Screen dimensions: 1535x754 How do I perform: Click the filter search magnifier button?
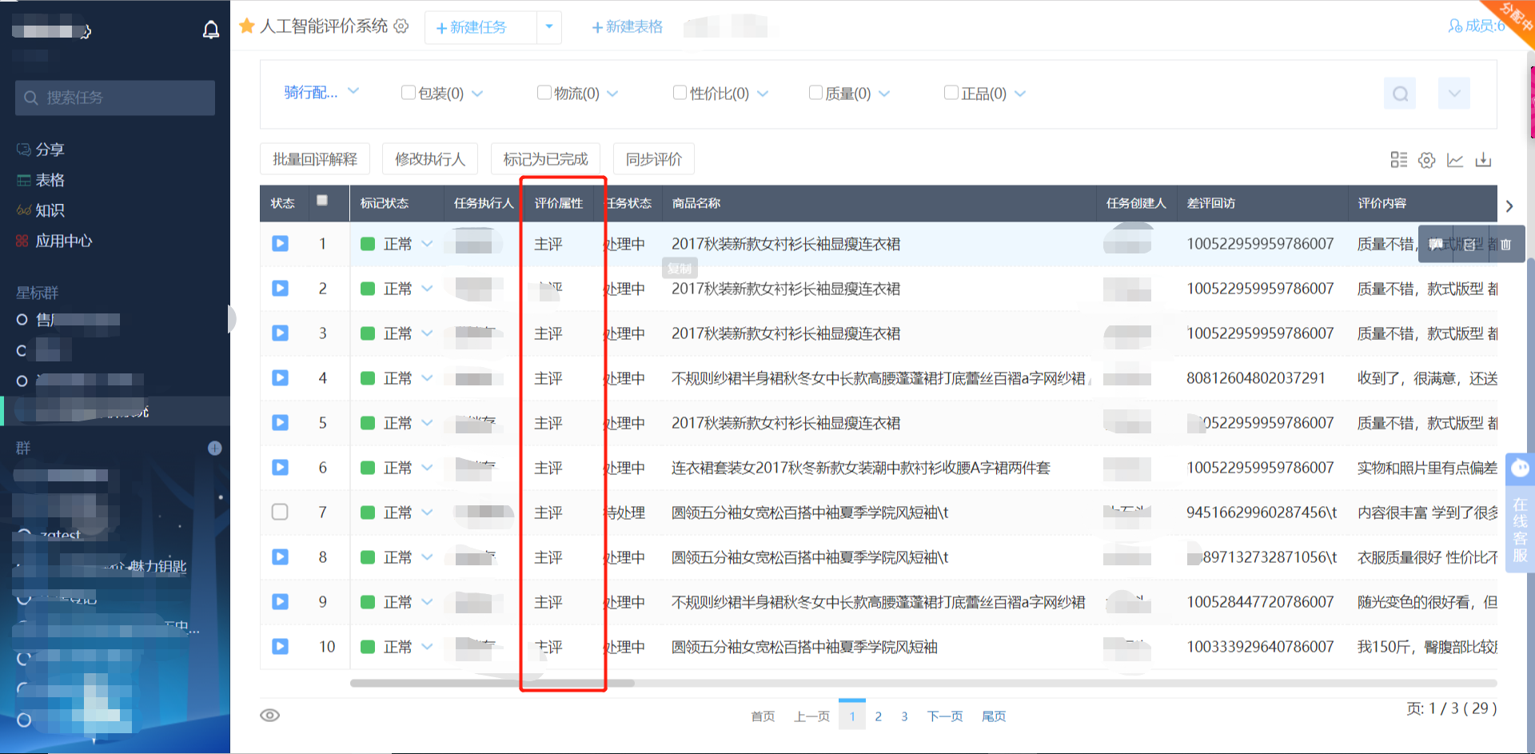(1400, 94)
